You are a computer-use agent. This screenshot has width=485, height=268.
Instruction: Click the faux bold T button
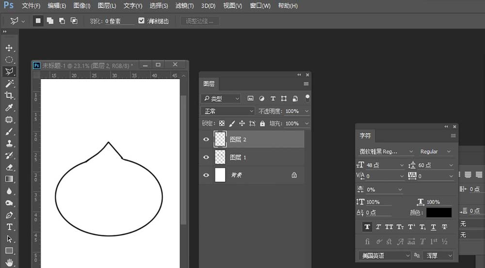(367, 227)
